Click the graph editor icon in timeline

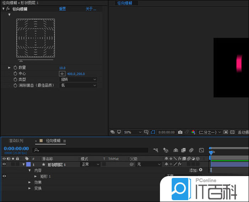[x=201, y=151]
